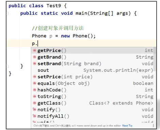Select getPrice() completion suggestion
160x130 pixels.
pyautogui.click(x=93, y=50)
